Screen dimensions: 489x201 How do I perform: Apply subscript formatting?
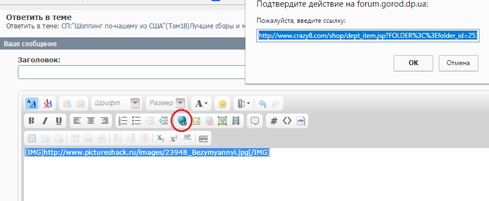(161, 138)
